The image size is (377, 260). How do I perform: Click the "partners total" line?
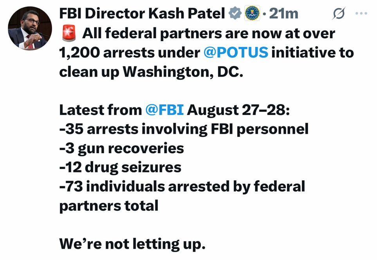108,206
